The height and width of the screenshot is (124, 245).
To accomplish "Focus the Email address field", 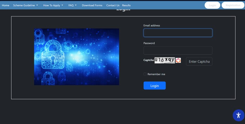I will 178,33.
